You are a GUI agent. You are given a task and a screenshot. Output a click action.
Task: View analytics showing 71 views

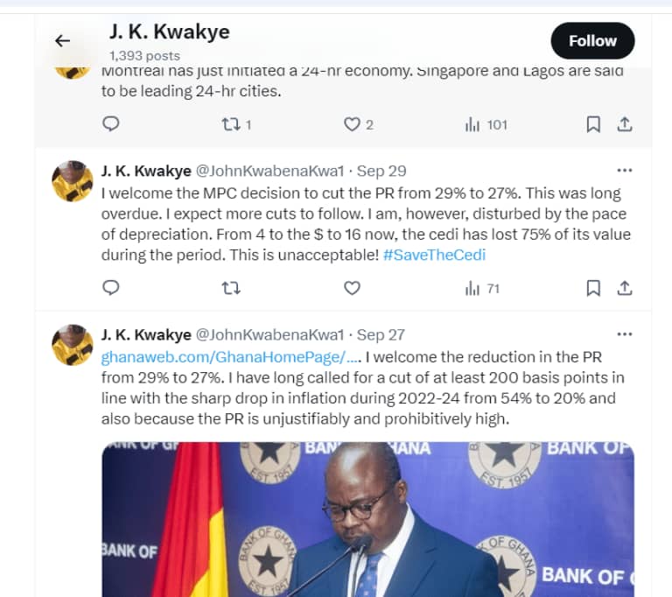click(x=483, y=289)
